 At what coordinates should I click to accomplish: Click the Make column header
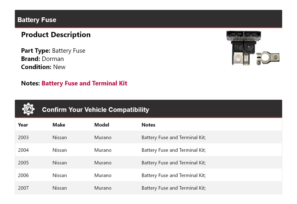[59, 125]
